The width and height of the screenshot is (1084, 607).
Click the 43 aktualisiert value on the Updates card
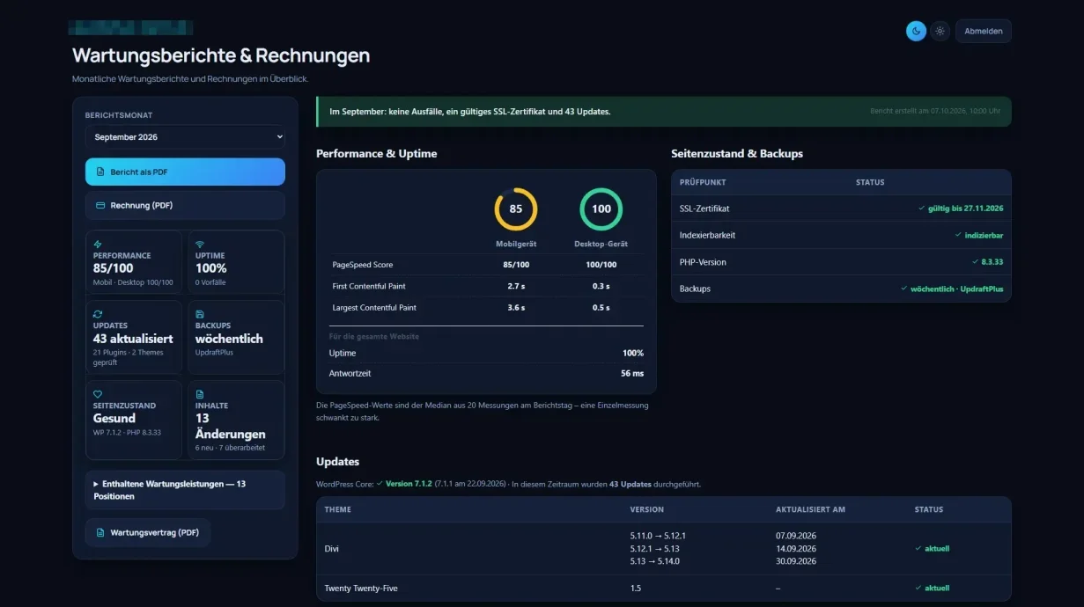tap(133, 339)
